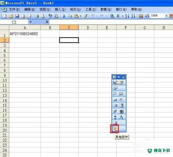Click the Format Painter brush icon

[86, 16]
